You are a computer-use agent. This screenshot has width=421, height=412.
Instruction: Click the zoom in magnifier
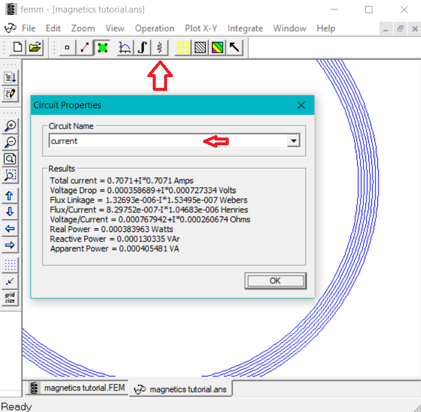pyautogui.click(x=10, y=126)
